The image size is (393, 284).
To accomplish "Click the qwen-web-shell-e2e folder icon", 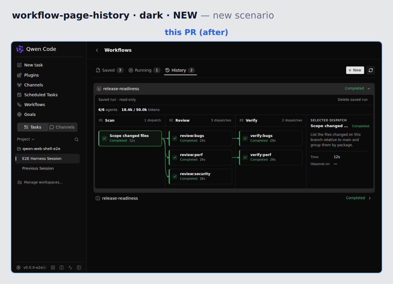I will [x=19, y=149].
